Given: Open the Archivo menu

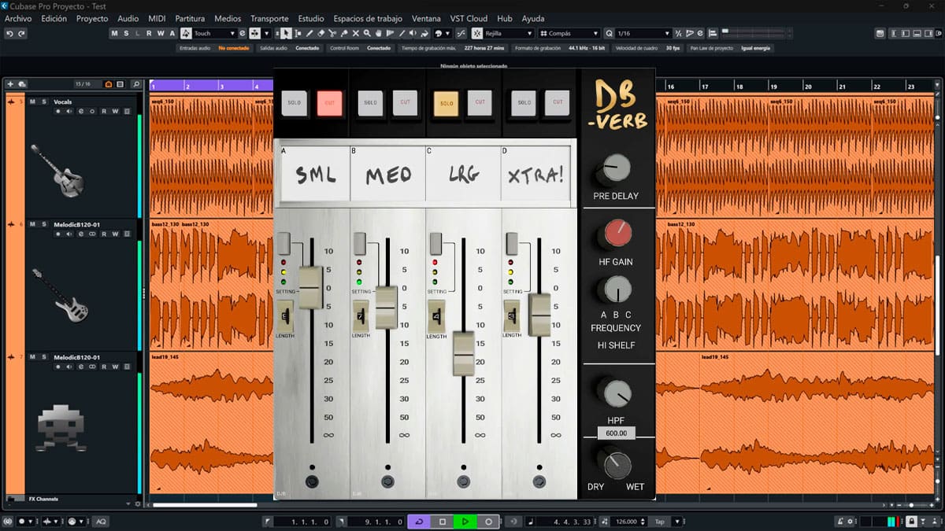Looking at the screenshot, I should pos(18,18).
